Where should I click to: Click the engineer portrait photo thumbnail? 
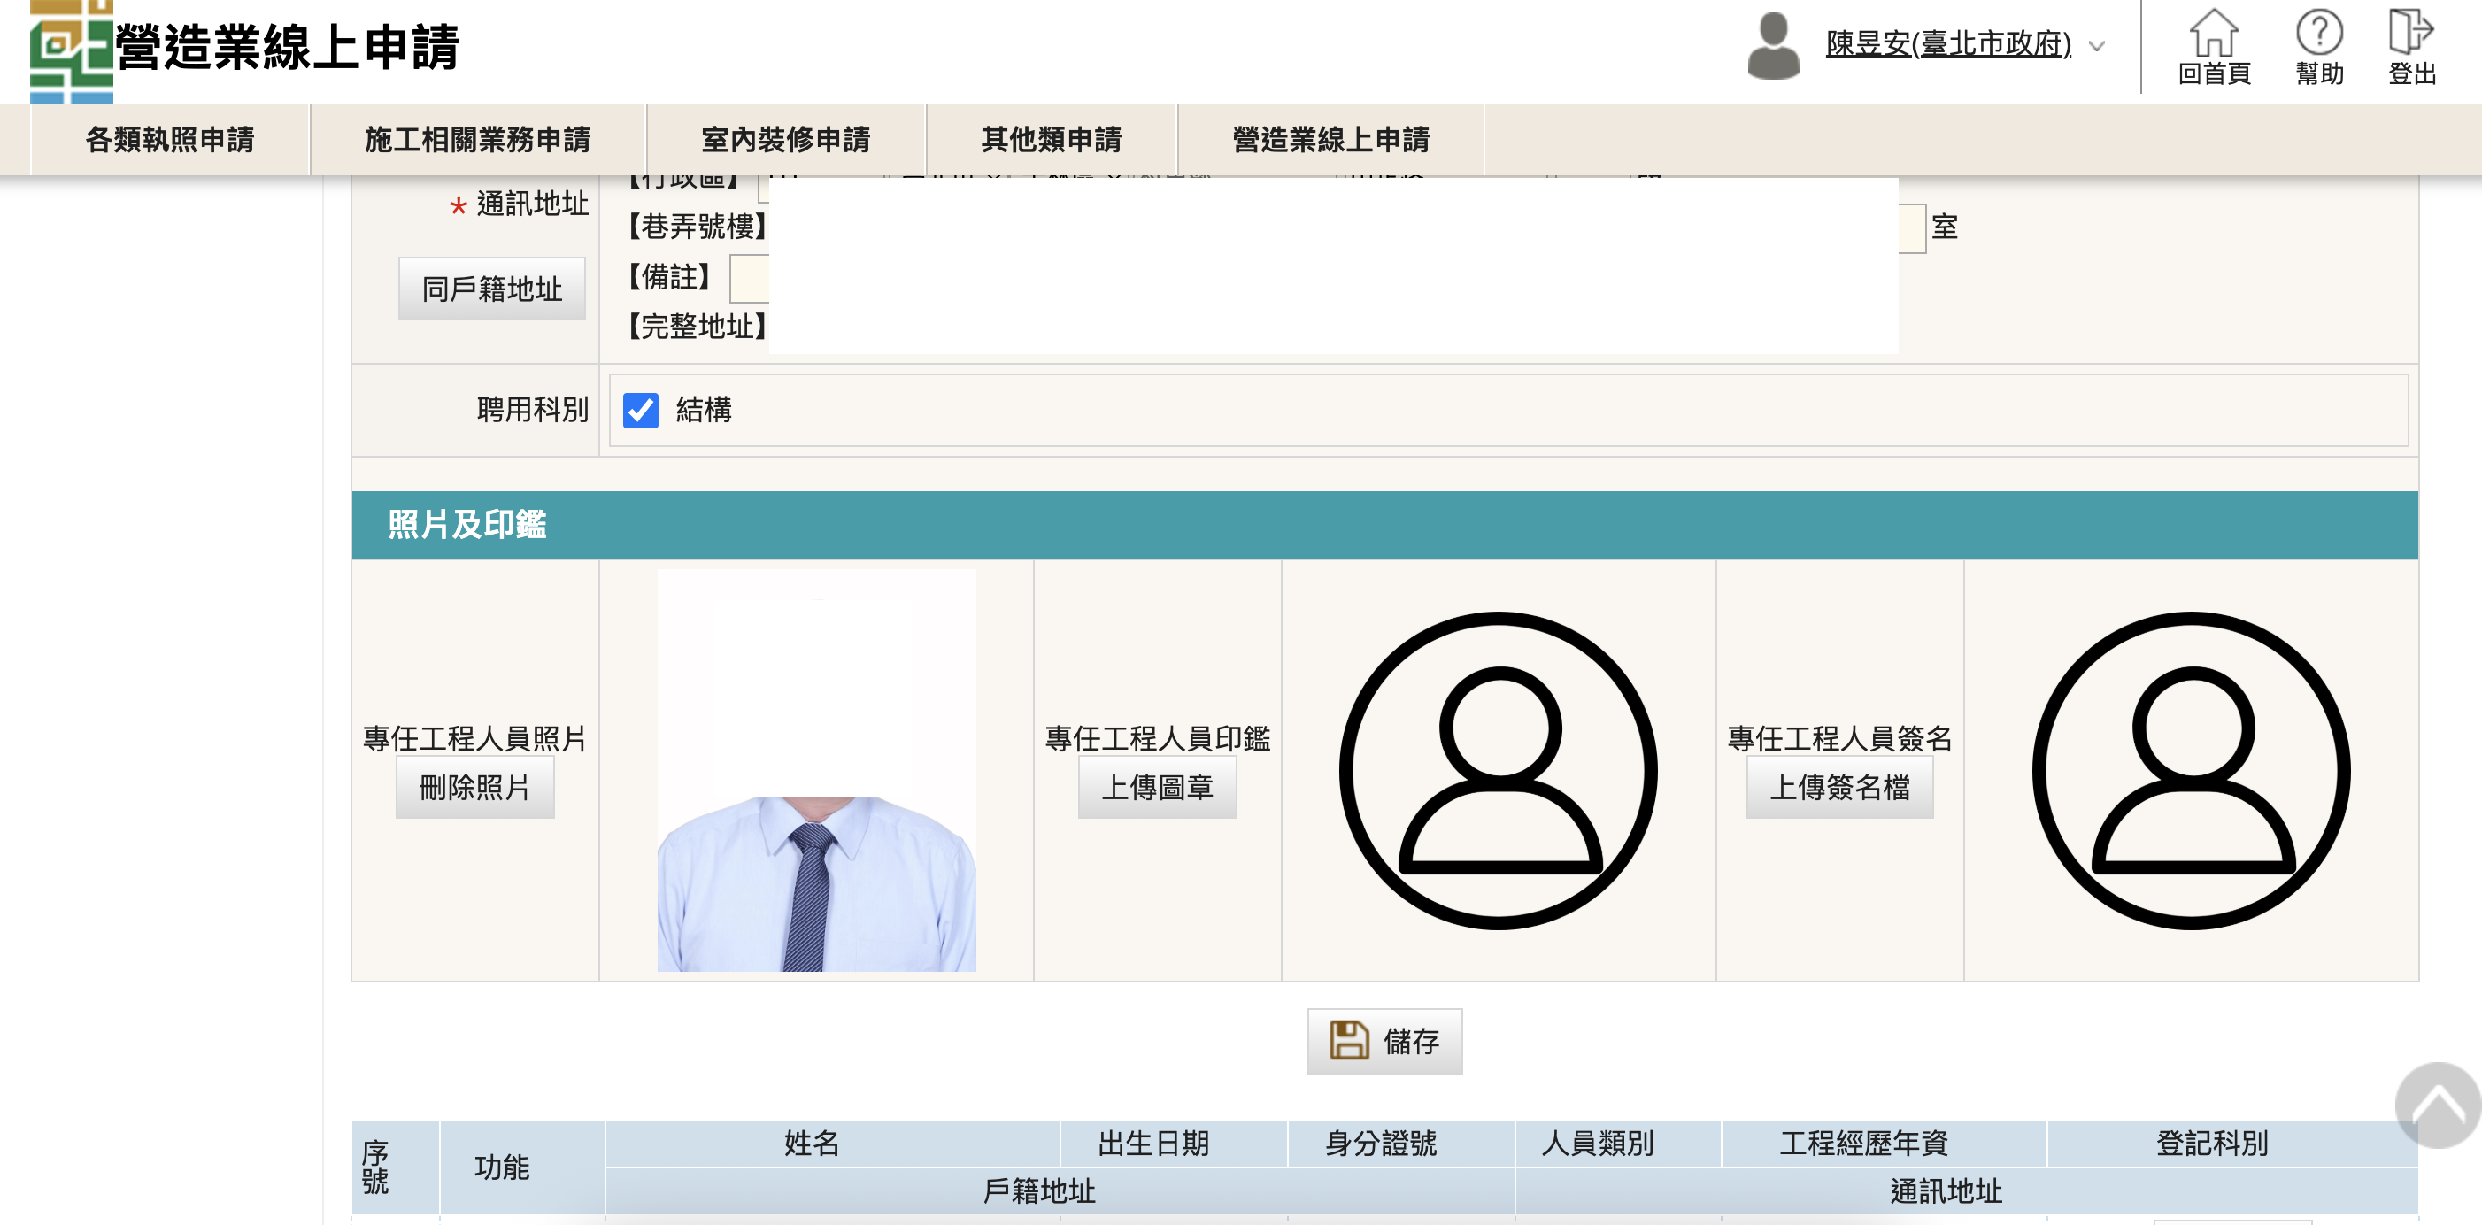[x=816, y=770]
